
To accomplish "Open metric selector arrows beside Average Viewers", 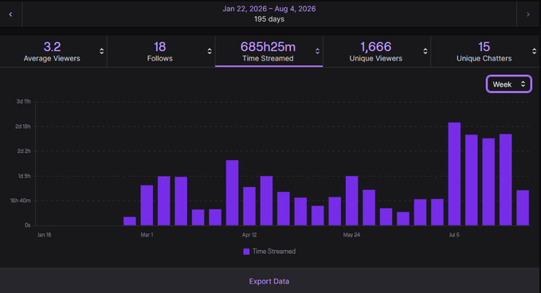I will (101, 52).
